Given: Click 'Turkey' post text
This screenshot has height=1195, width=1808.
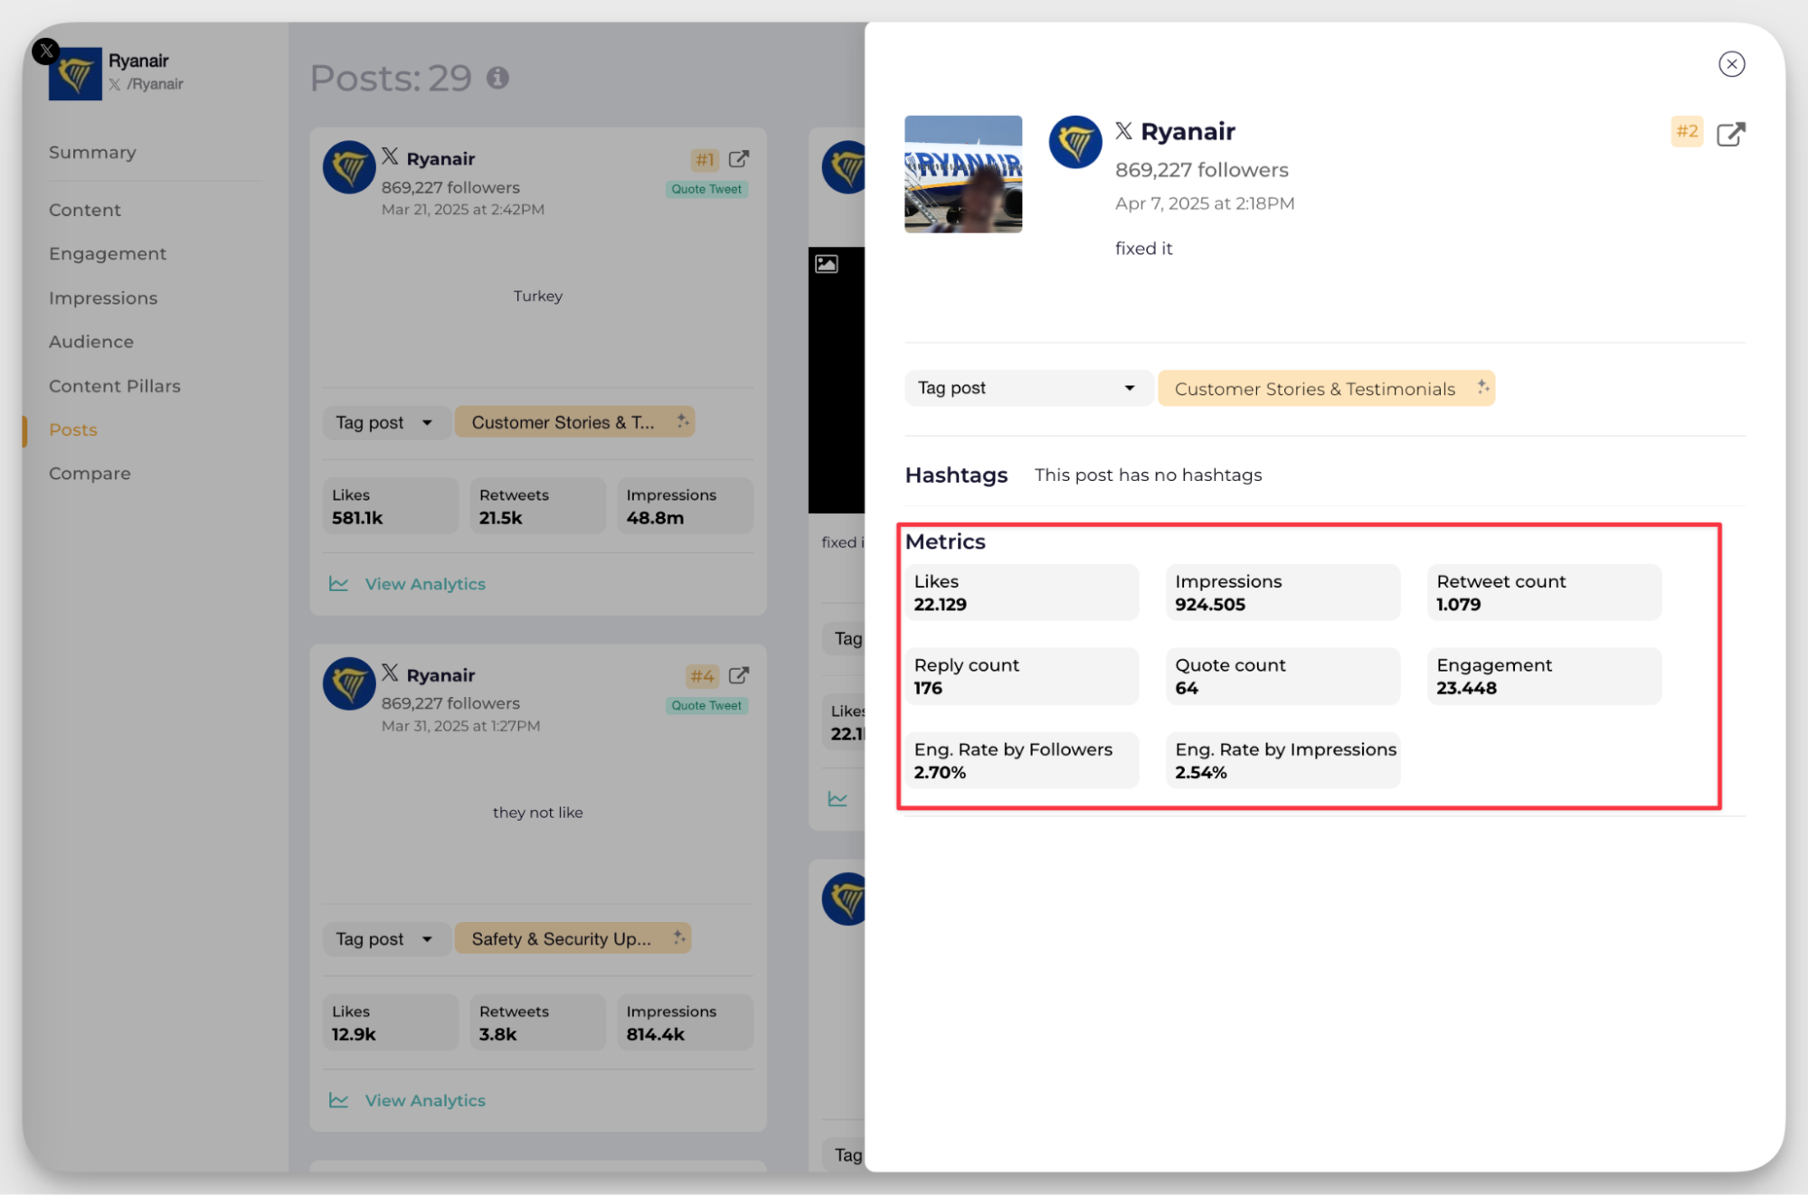Looking at the screenshot, I should click(538, 296).
